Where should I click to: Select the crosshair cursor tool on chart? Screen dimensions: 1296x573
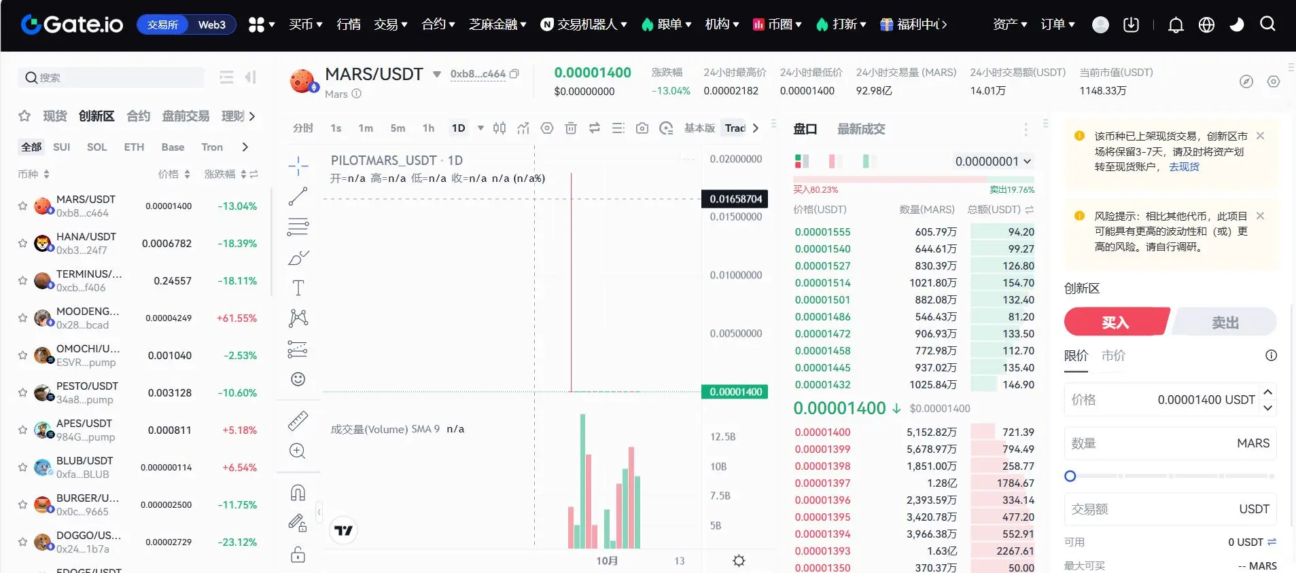(x=298, y=166)
